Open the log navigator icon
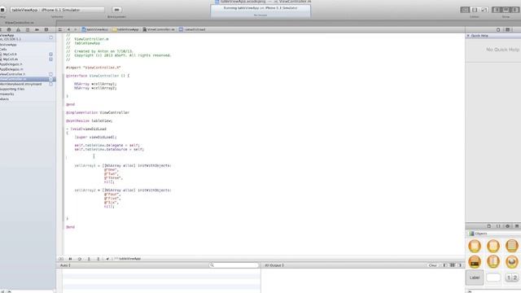The width and height of the screenshot is (521, 293). (x=46, y=29)
